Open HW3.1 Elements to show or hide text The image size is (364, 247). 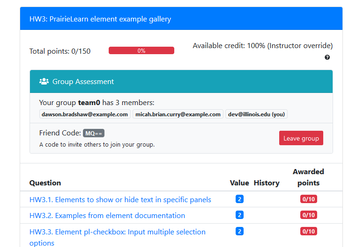(x=120, y=199)
